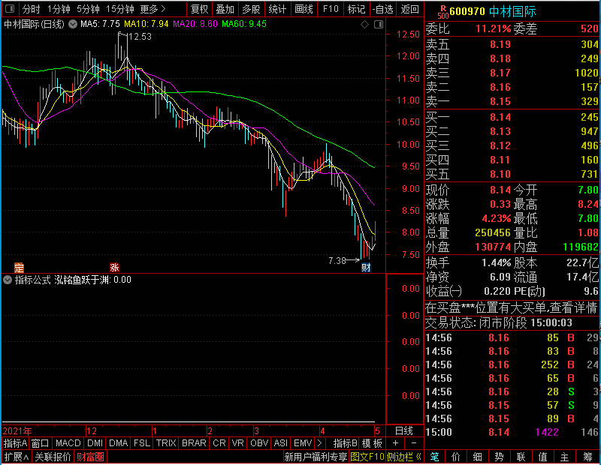
Task: Open the 财富圈 tab
Action: tap(90, 457)
